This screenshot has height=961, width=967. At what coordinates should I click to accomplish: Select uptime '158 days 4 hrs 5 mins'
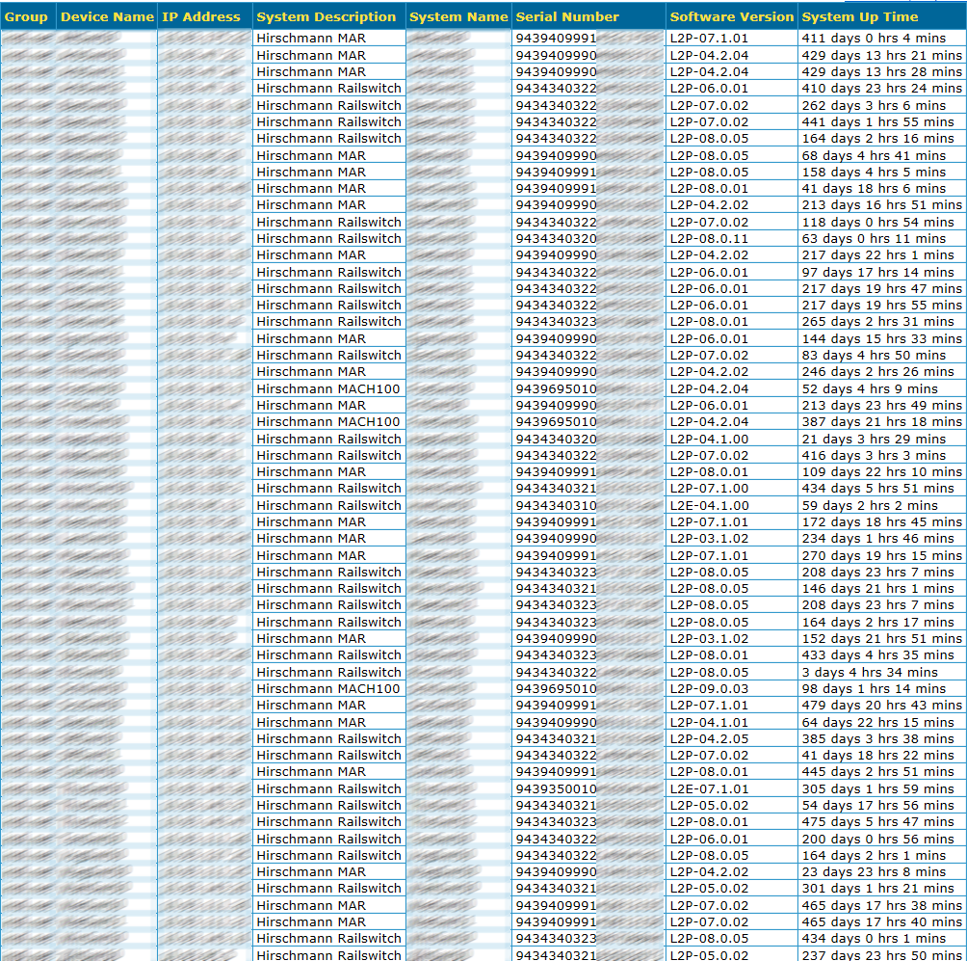tap(874, 172)
